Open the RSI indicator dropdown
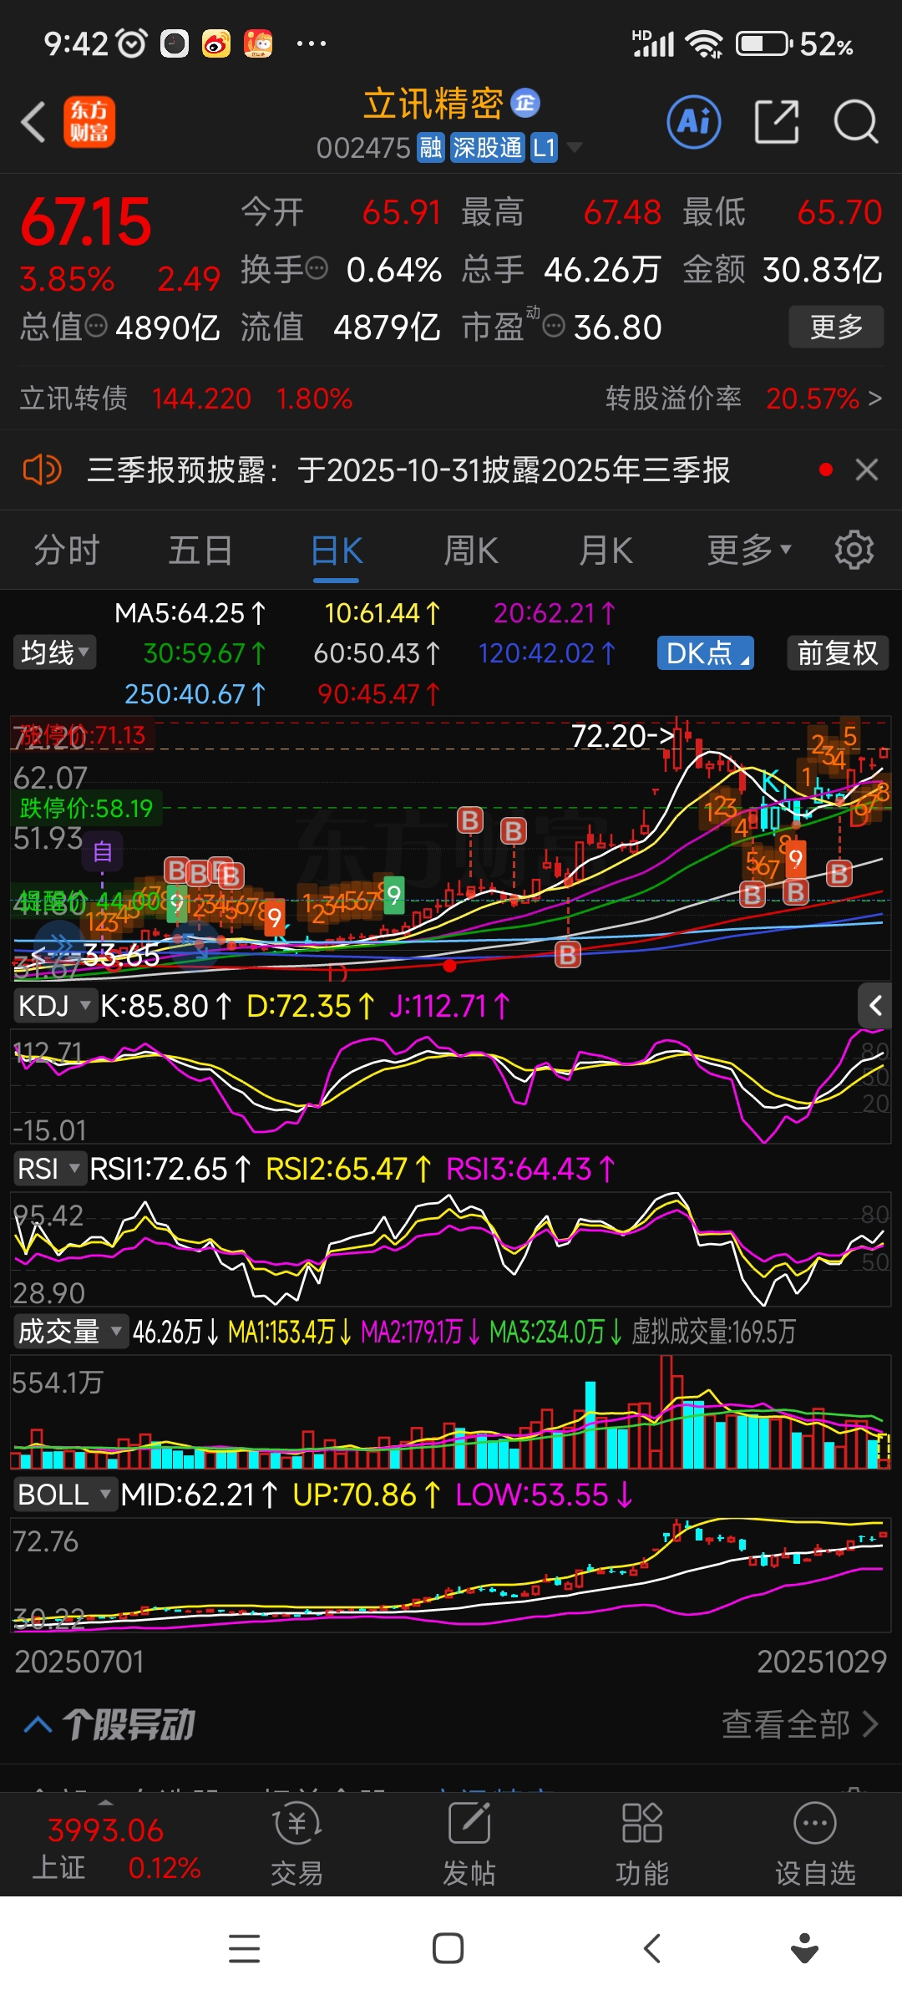Image resolution: width=902 pixels, height=2005 pixels. 49,1169
